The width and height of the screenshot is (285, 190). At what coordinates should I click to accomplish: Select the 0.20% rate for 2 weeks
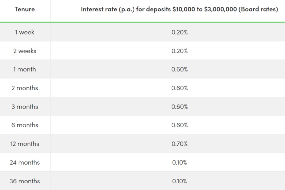[x=180, y=51]
